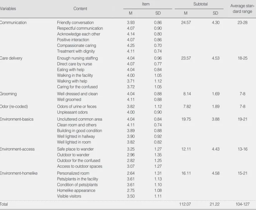Select total SD value 21.22

point(215,204)
